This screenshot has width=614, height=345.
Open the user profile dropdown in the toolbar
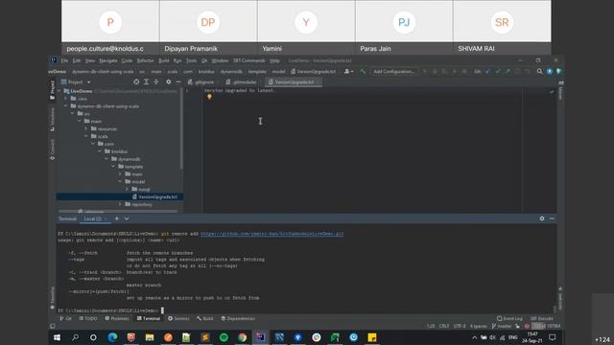click(348, 72)
